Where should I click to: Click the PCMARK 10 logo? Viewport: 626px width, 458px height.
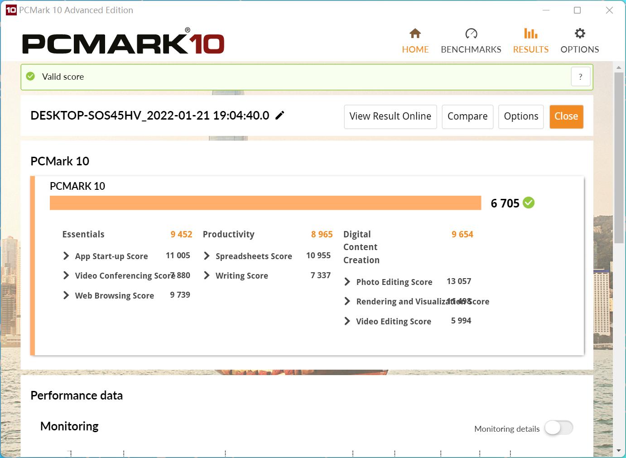123,42
